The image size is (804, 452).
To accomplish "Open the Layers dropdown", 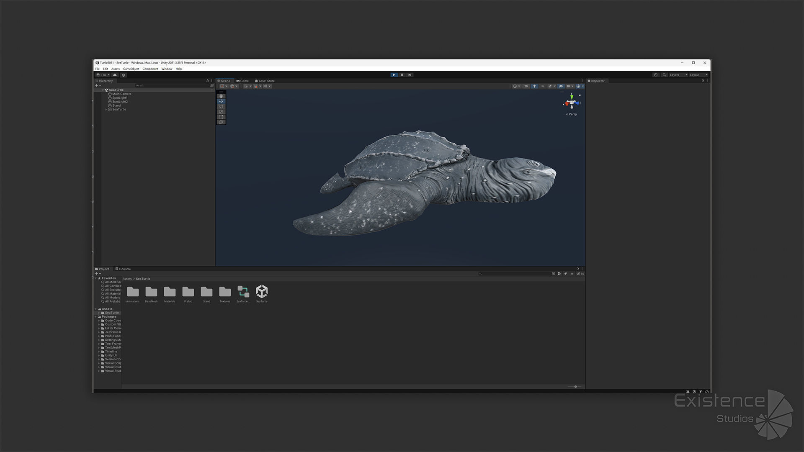I will pyautogui.click(x=678, y=75).
